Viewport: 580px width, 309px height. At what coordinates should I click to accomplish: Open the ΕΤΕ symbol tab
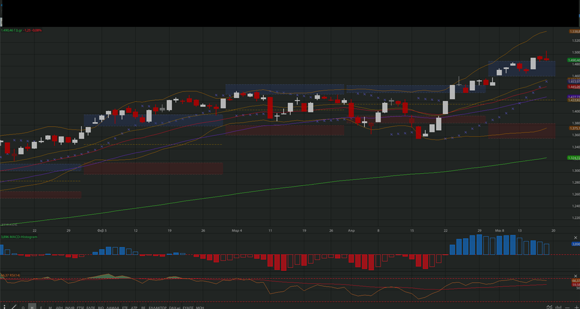(x=125, y=307)
